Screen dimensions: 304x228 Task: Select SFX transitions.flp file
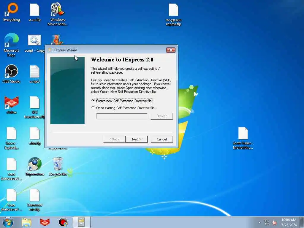34,107
